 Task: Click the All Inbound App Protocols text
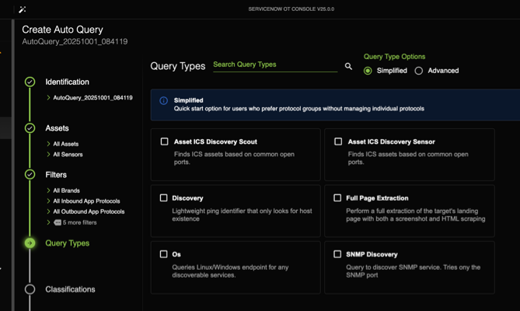[86, 201]
